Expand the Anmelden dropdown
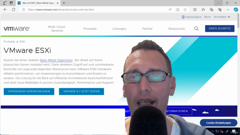Image resolution: width=240 pixels, height=135 pixels. [x=222, y=17]
